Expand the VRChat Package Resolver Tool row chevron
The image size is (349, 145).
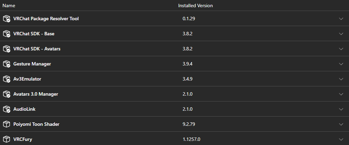[x=341, y=19]
